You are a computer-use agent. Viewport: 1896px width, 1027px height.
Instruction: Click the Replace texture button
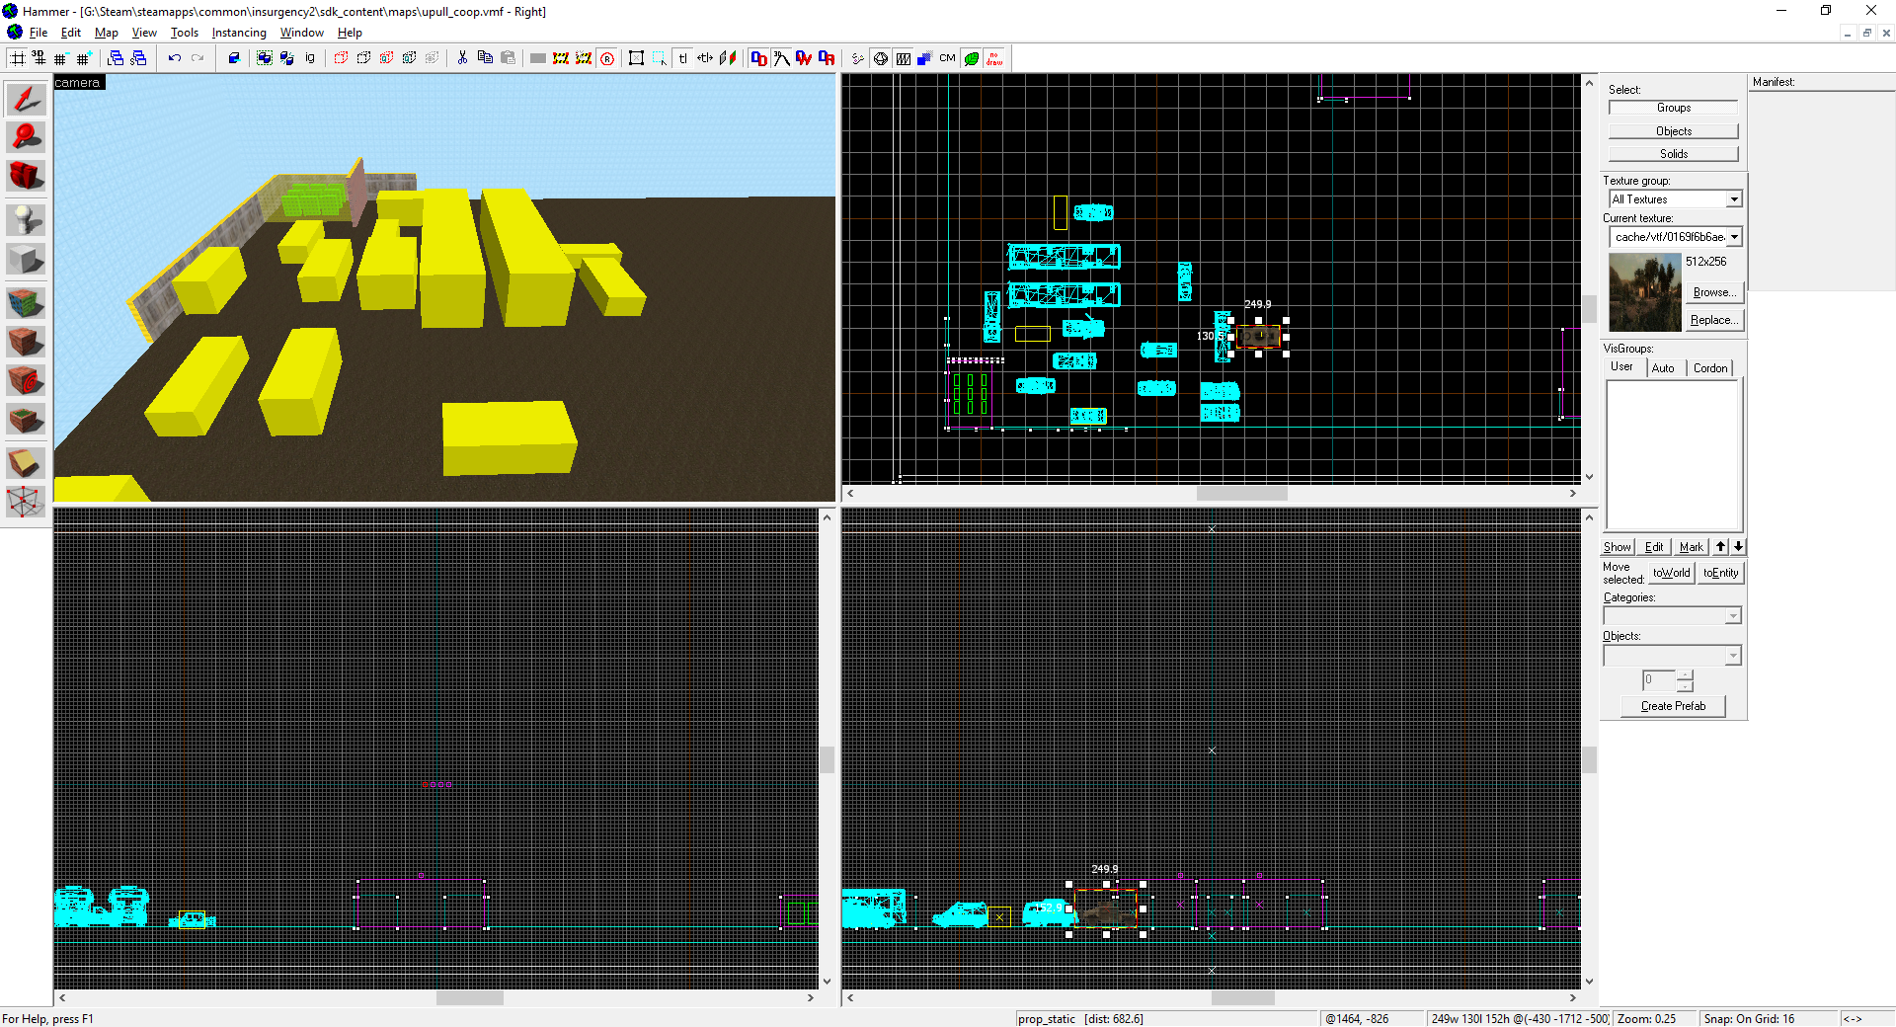click(x=1714, y=320)
